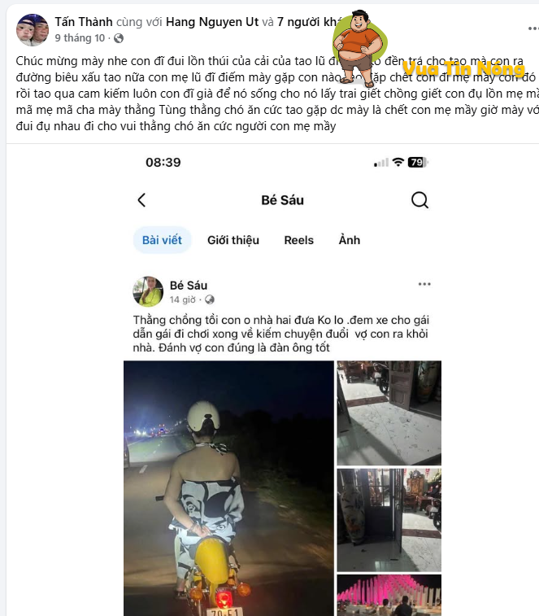Click the back chevron beside Bé Sáu
The width and height of the screenshot is (539, 616).
coord(141,200)
